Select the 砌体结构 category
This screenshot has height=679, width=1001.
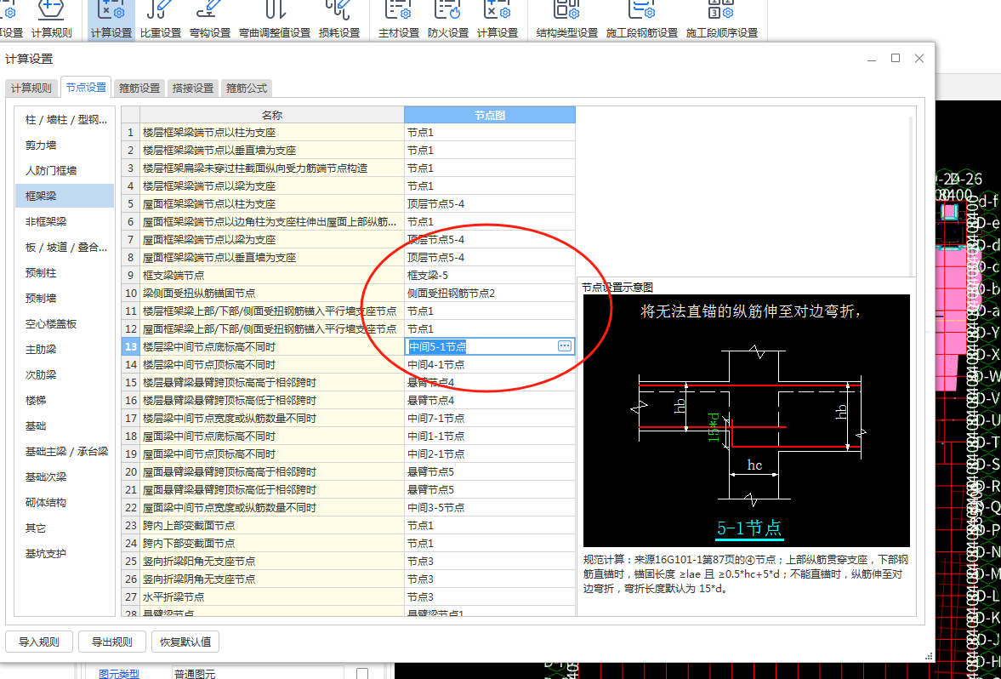[65, 503]
